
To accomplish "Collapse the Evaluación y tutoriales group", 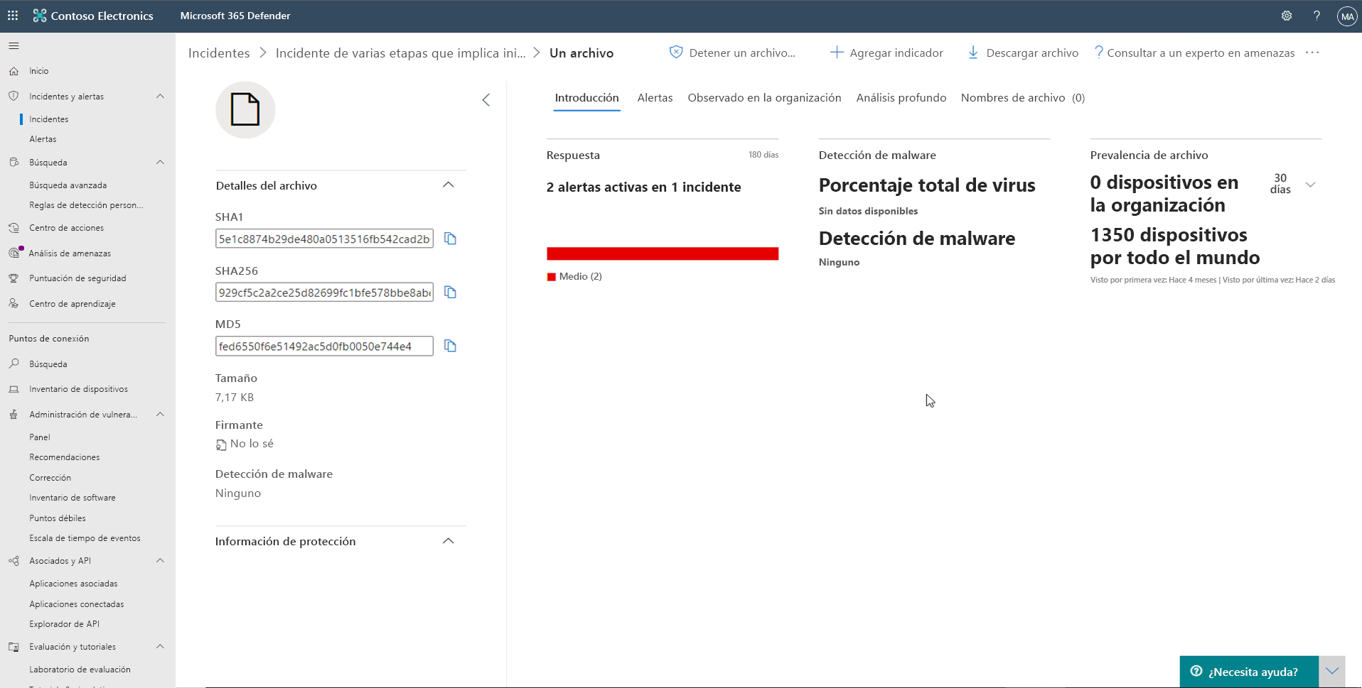I will (x=161, y=646).
